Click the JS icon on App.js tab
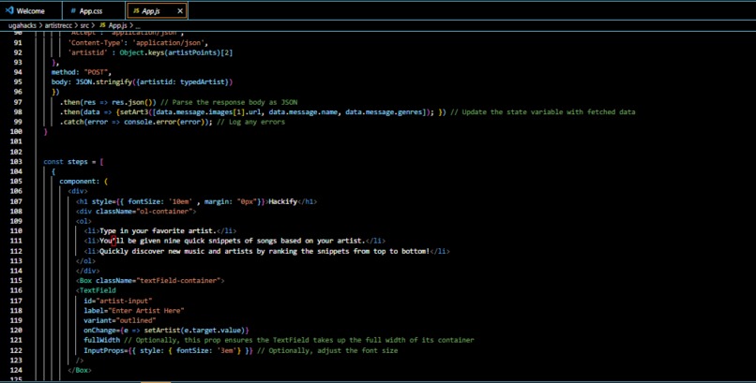 (136, 11)
